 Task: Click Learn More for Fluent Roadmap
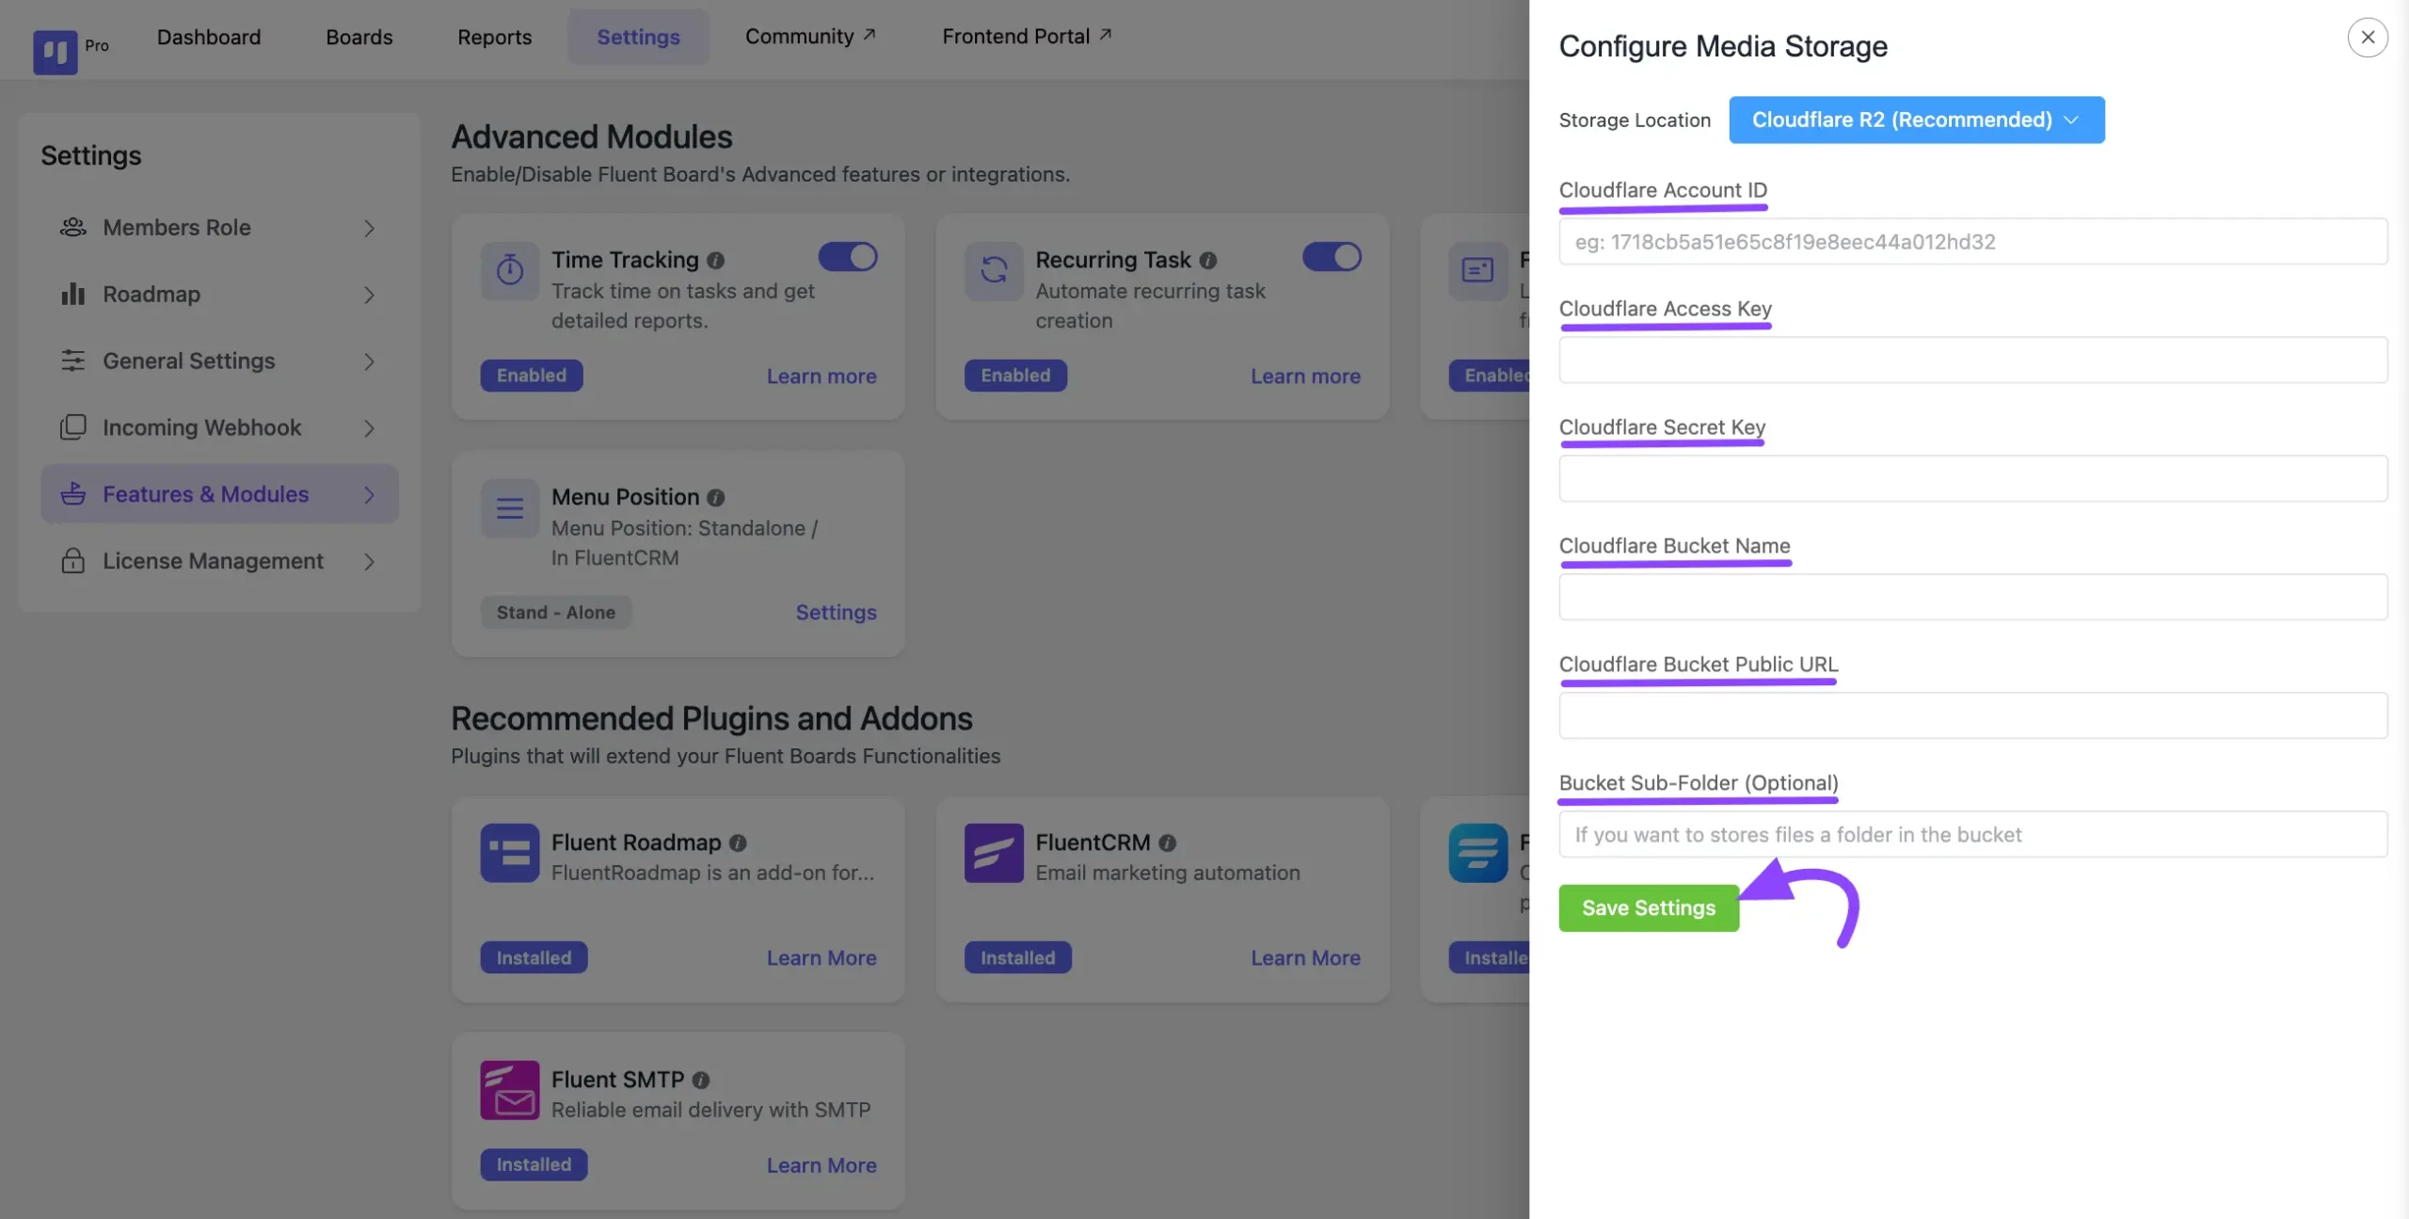click(x=822, y=957)
